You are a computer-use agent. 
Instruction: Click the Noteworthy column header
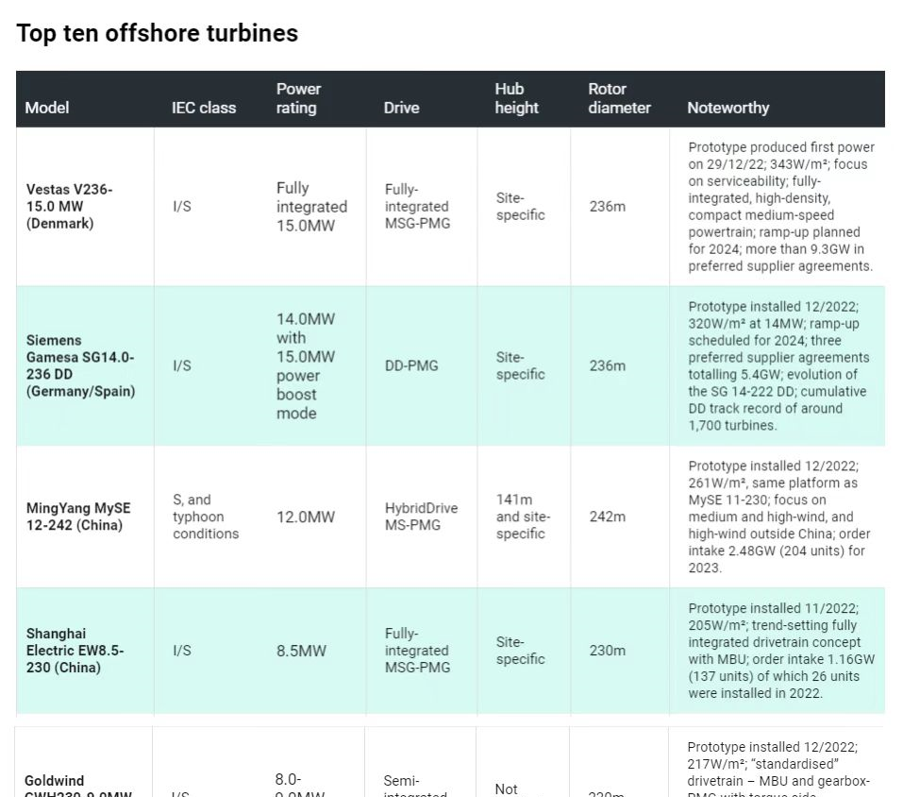tap(727, 108)
